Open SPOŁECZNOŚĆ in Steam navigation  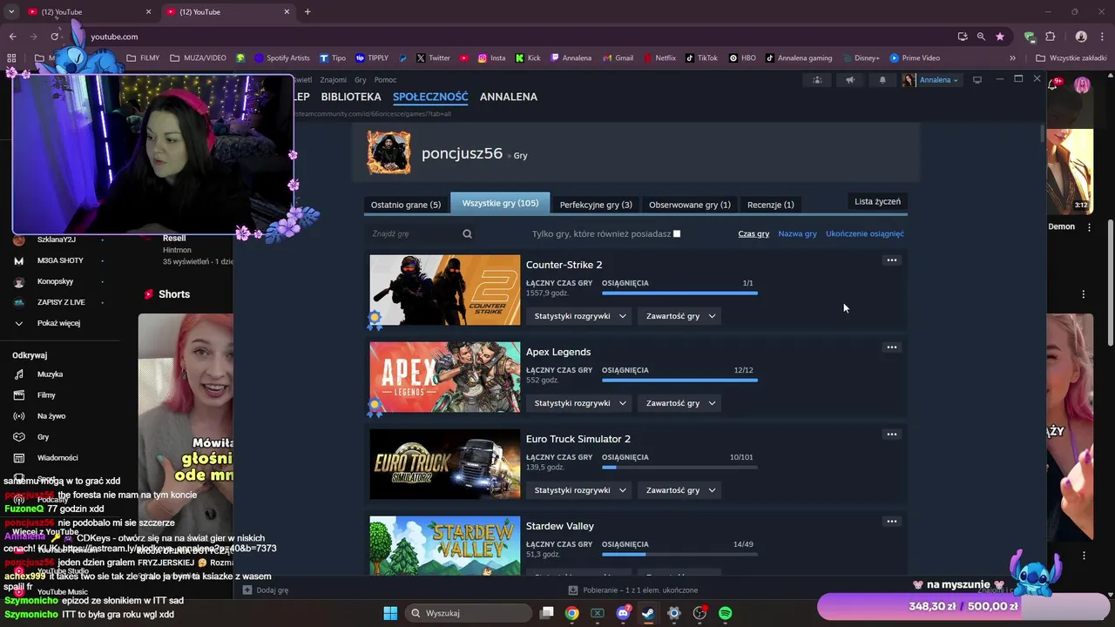[x=430, y=97]
